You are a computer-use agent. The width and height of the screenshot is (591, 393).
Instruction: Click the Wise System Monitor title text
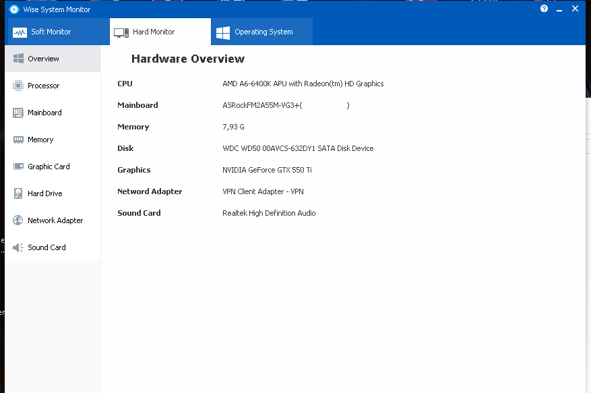pos(57,9)
